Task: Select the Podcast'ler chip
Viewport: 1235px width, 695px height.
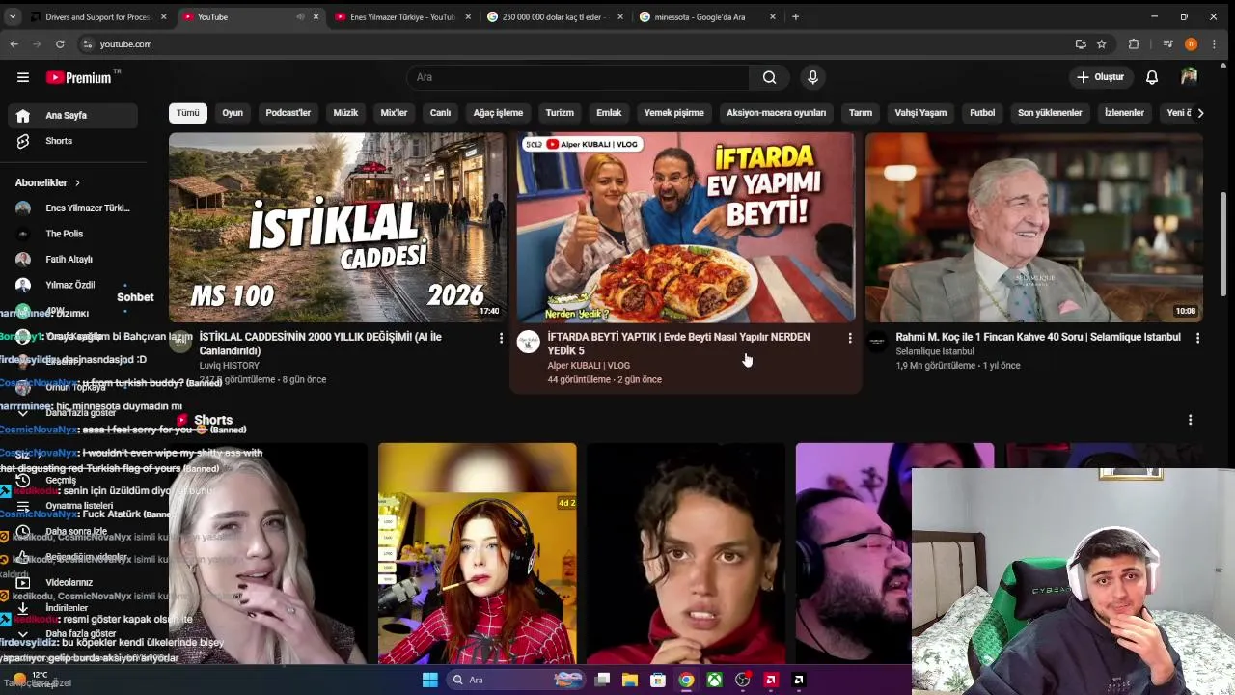Action: click(x=288, y=113)
